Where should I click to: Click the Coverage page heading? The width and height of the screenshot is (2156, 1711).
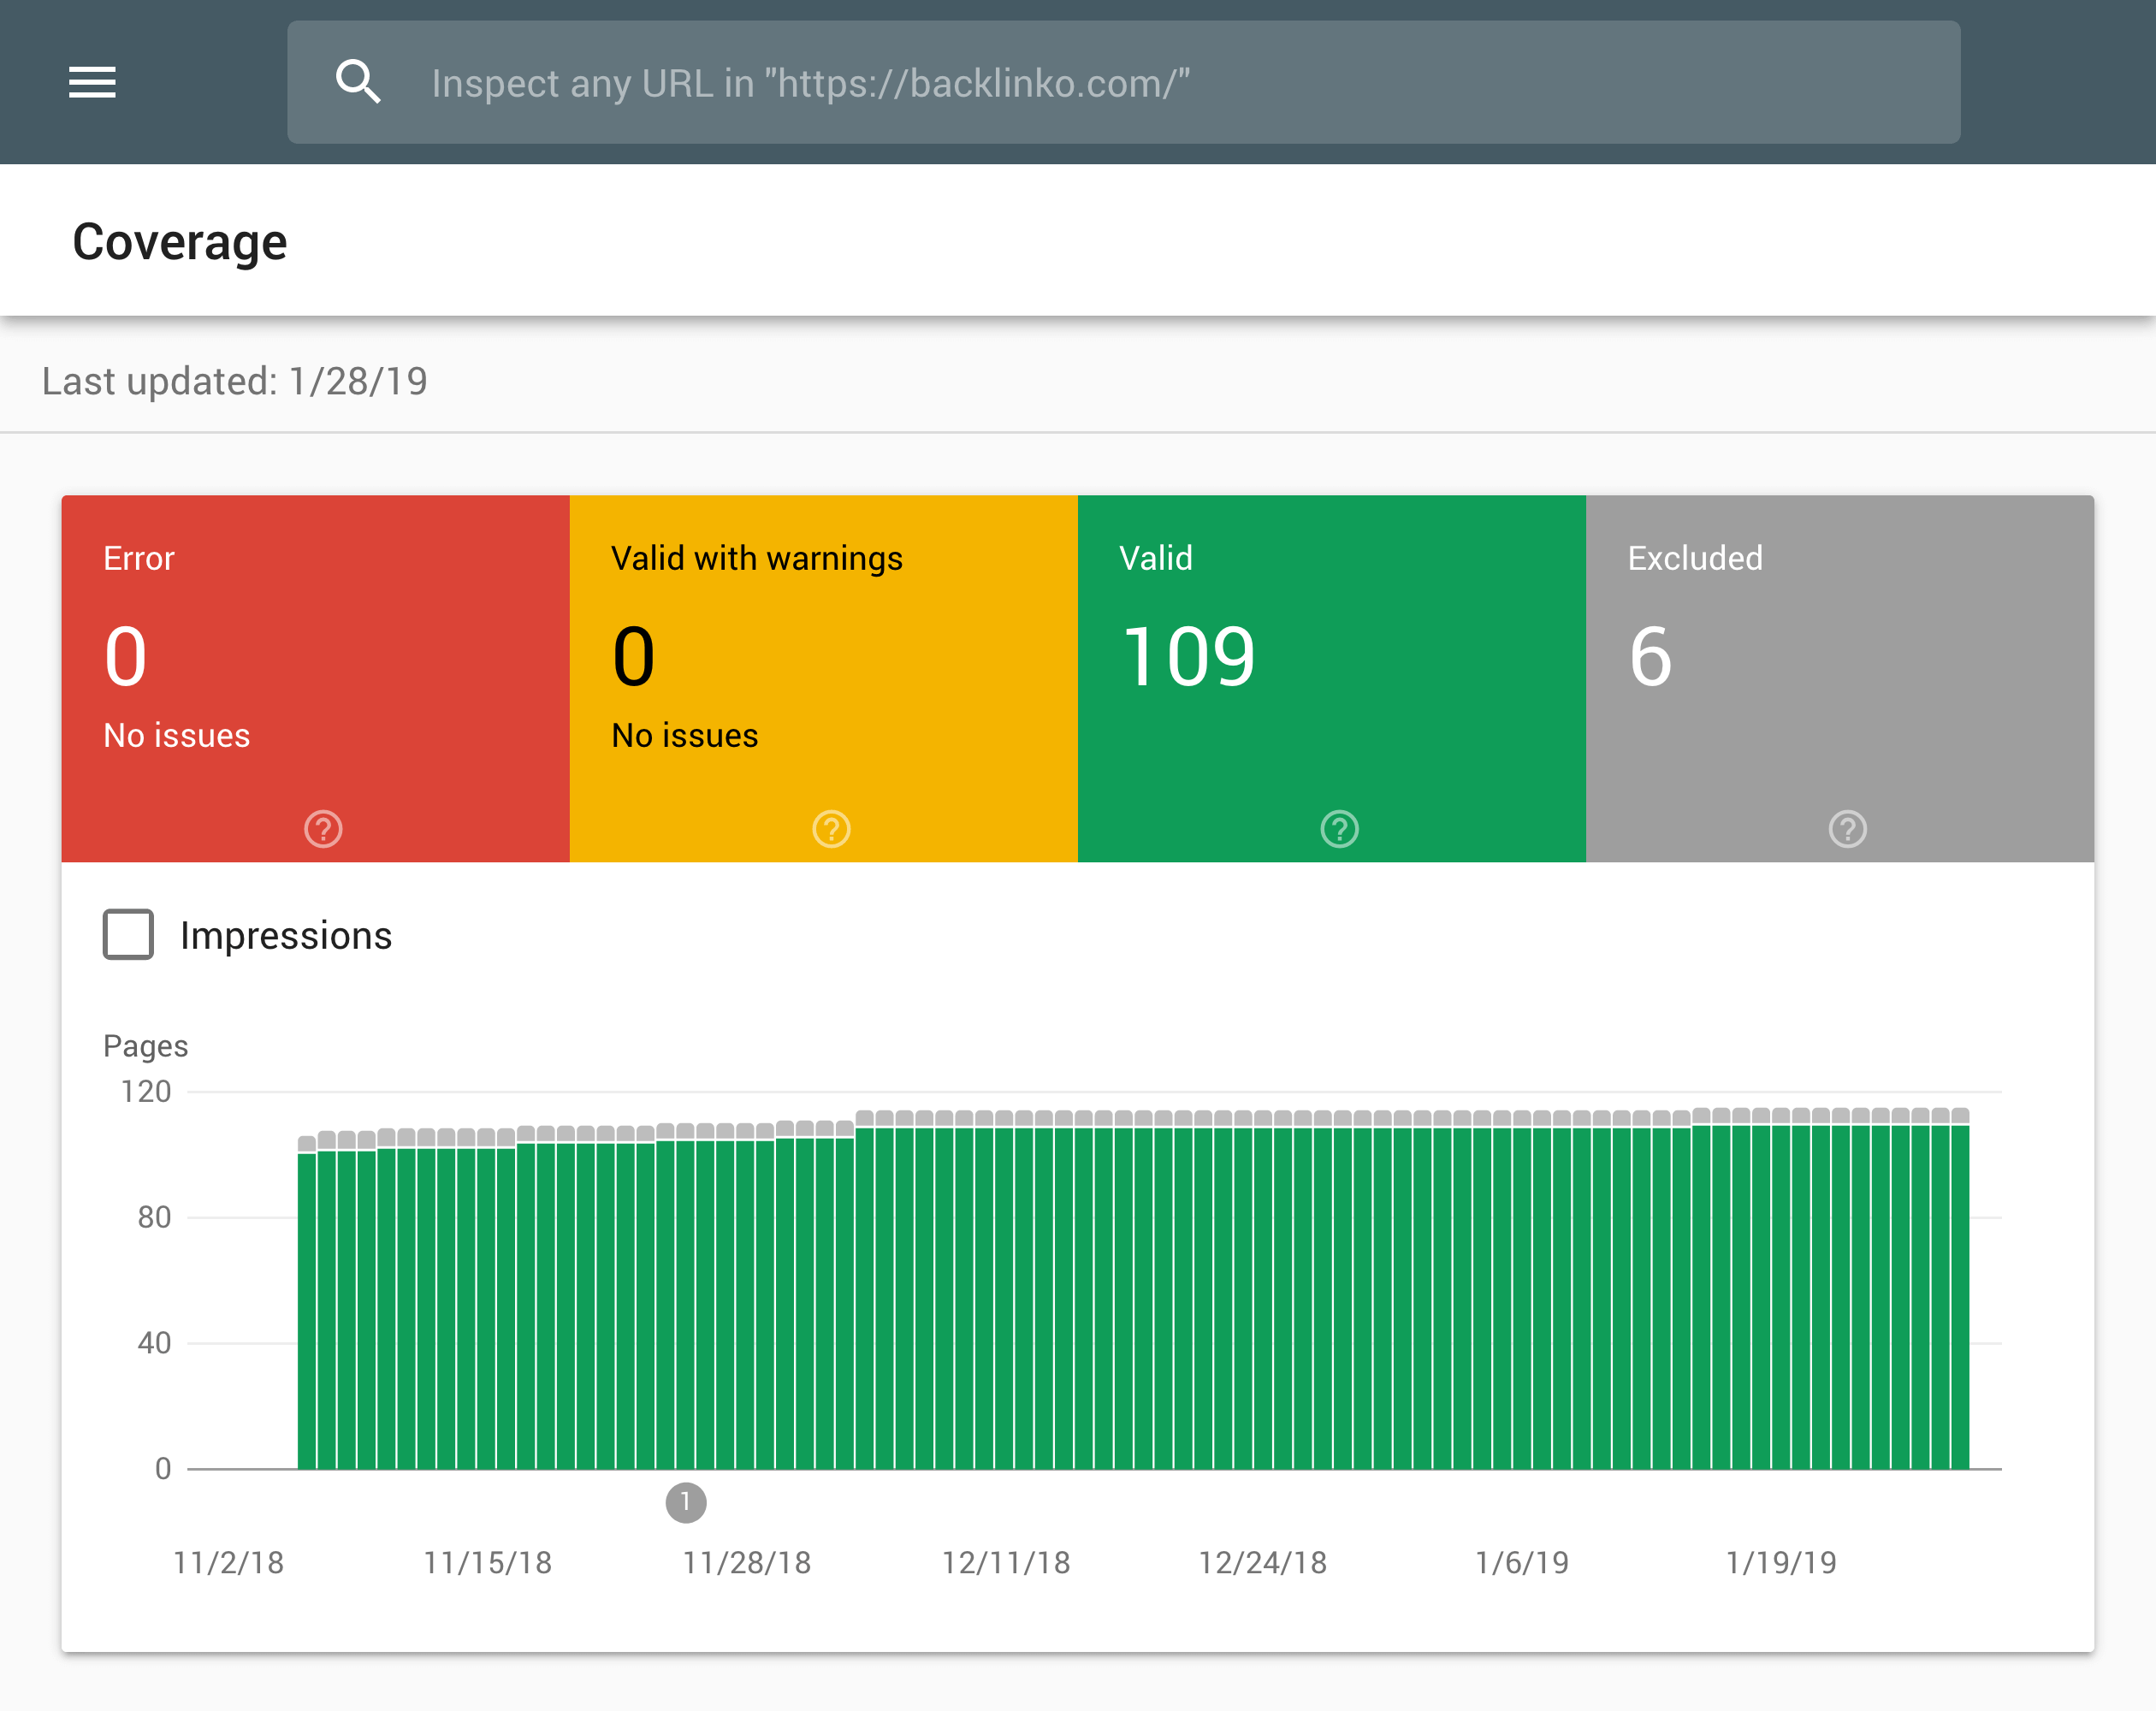[x=180, y=242]
